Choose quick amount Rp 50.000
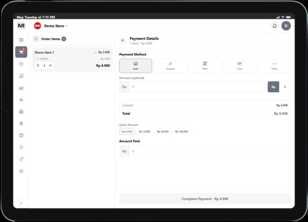 [162, 131]
